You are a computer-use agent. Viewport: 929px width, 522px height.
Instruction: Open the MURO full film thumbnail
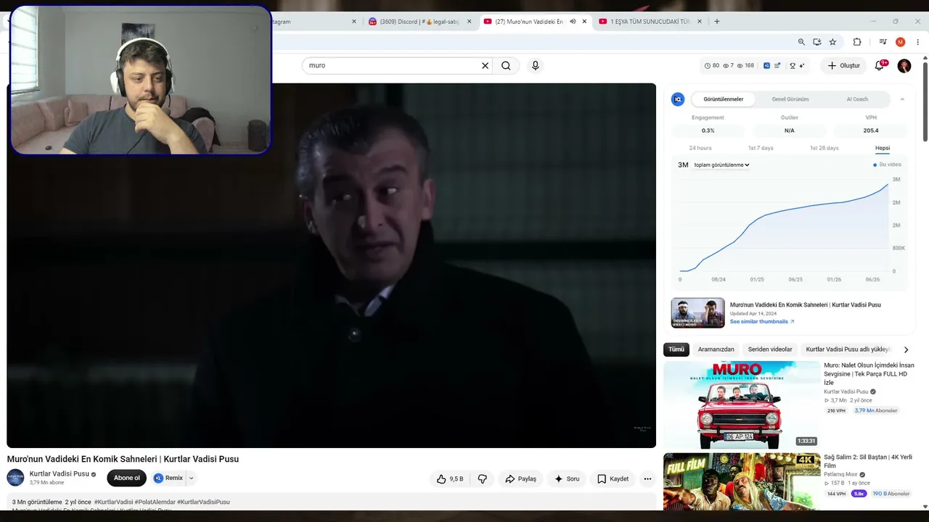[x=742, y=405]
